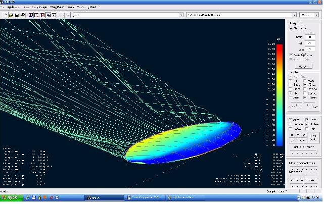Click the Save project disk icon
Screen dimensions: 324x204
pyautogui.click(x=17, y=15)
